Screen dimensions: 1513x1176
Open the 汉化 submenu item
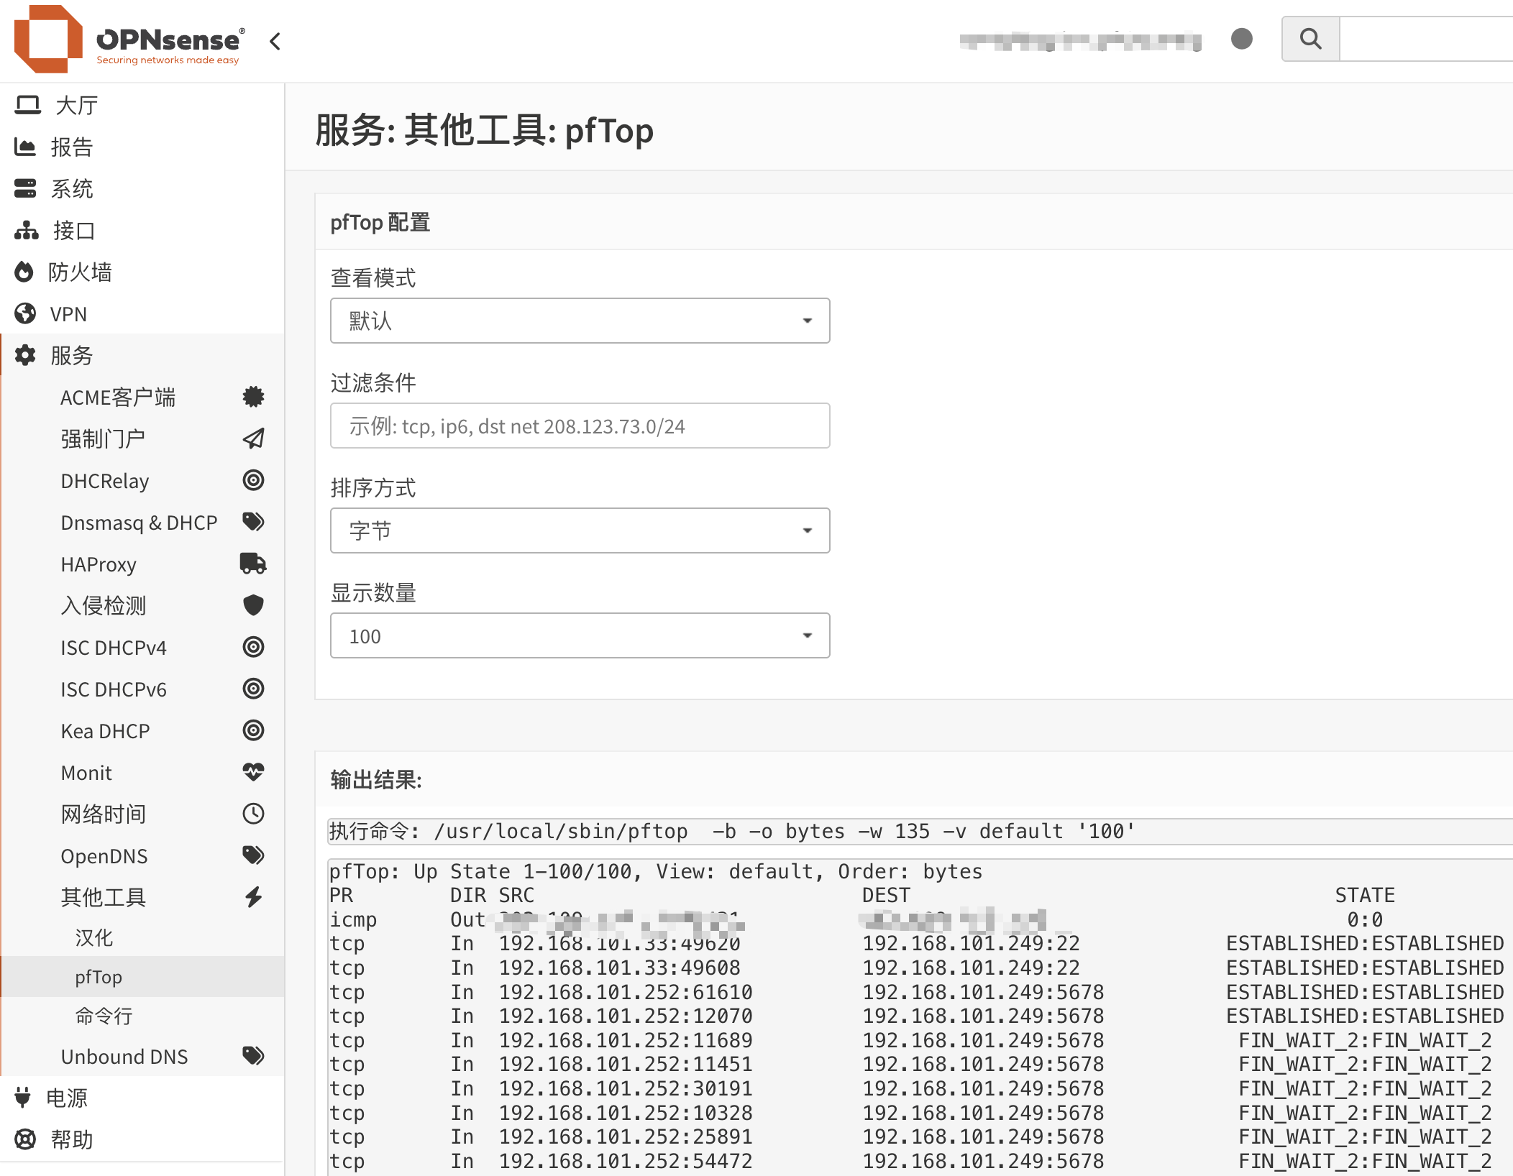[93, 937]
